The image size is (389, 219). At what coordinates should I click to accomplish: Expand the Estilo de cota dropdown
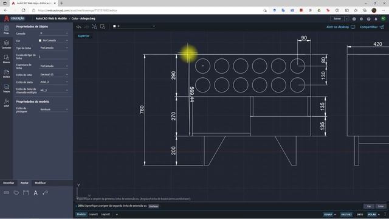click(53, 74)
